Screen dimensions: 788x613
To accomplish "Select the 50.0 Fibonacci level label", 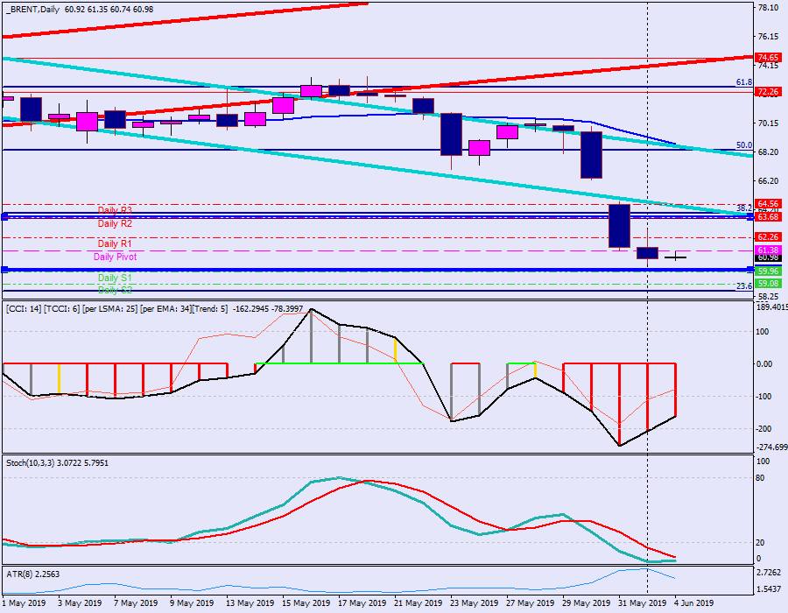I will (743, 145).
